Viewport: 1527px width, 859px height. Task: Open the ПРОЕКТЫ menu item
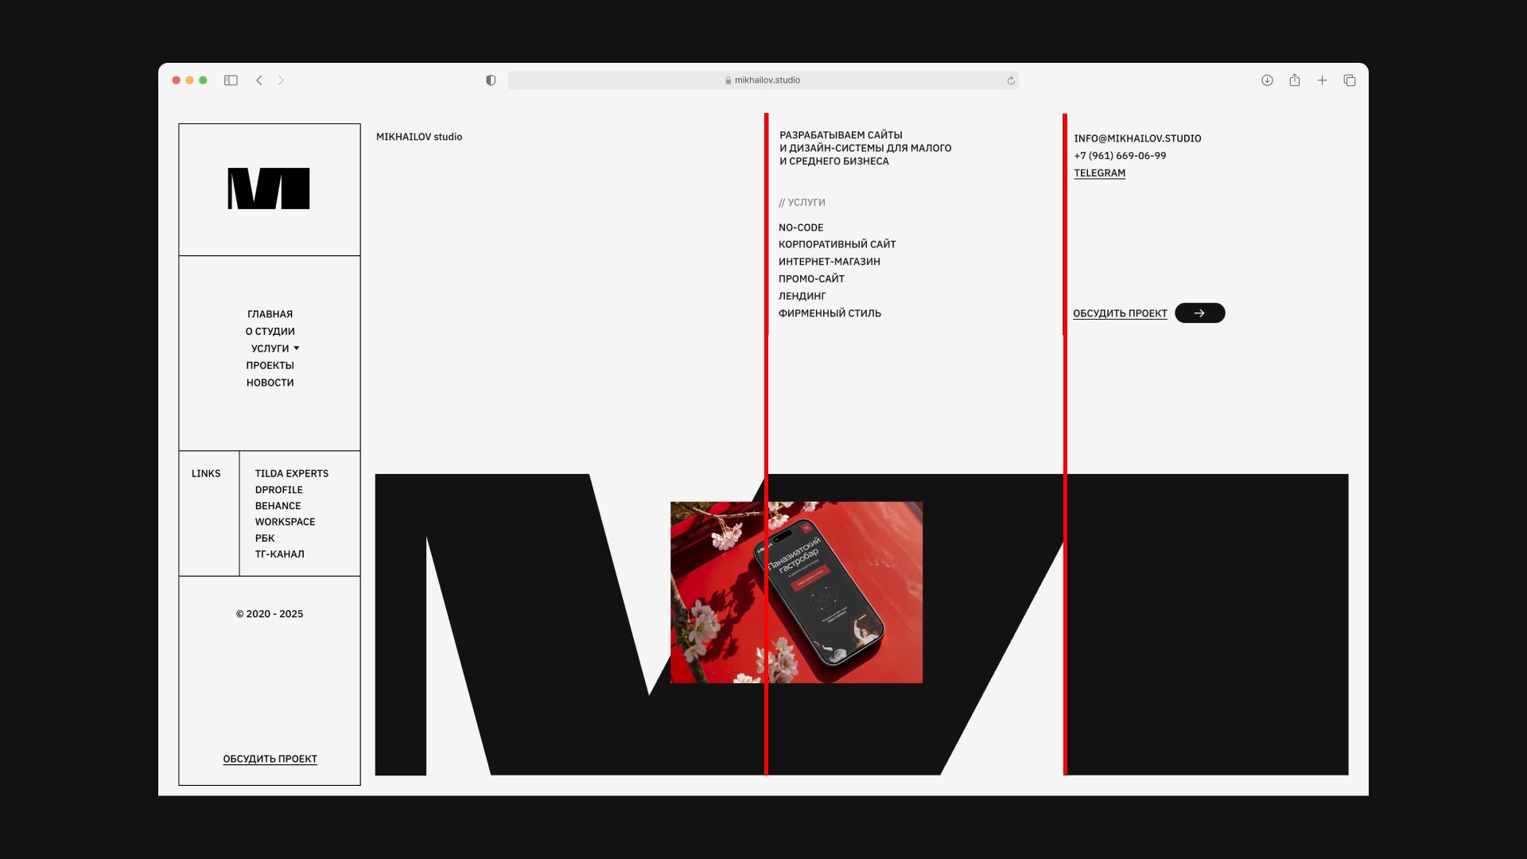pos(270,366)
